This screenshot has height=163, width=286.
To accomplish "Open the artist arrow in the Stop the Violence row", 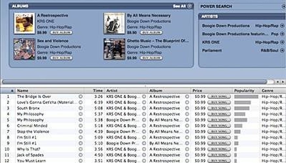I will 144,132.
